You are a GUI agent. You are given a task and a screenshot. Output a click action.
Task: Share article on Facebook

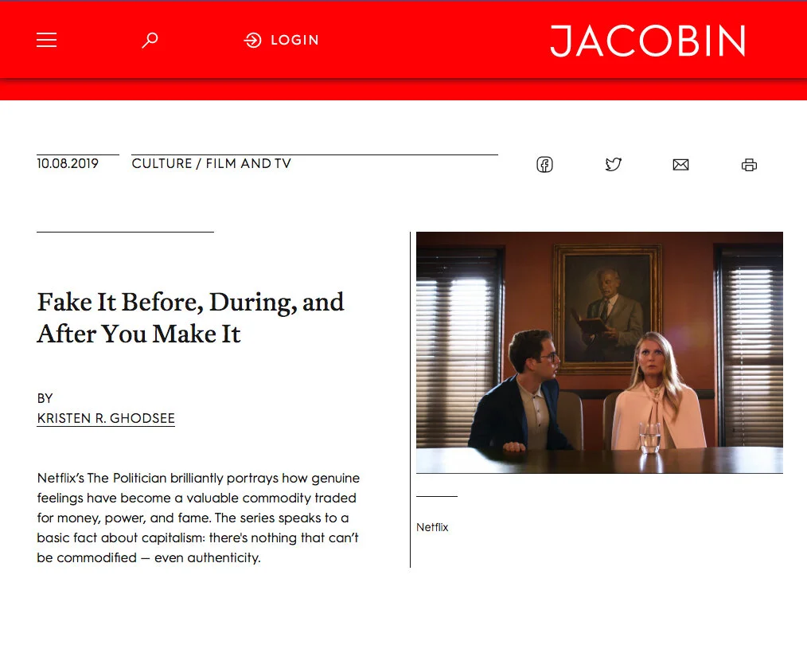544,165
